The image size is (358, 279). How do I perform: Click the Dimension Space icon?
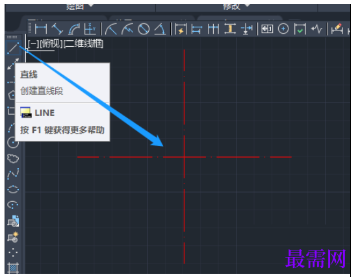[x=230, y=29]
